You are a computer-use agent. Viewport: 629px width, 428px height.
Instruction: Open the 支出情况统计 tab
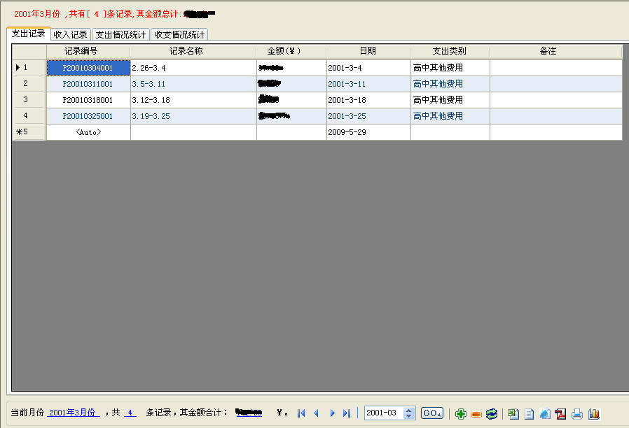(x=120, y=34)
